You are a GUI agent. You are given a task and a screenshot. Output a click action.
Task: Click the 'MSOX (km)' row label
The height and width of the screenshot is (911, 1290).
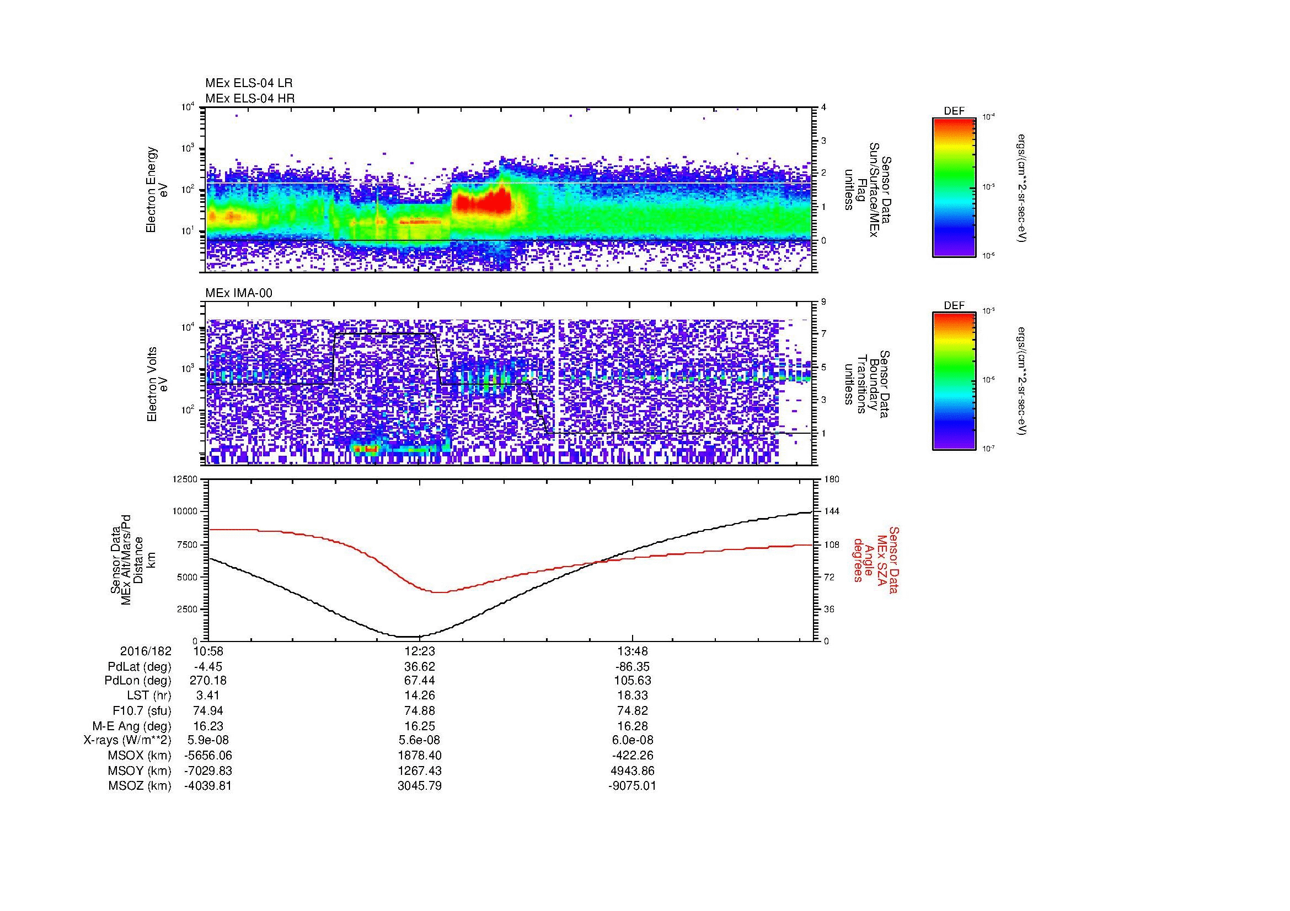pyautogui.click(x=141, y=756)
